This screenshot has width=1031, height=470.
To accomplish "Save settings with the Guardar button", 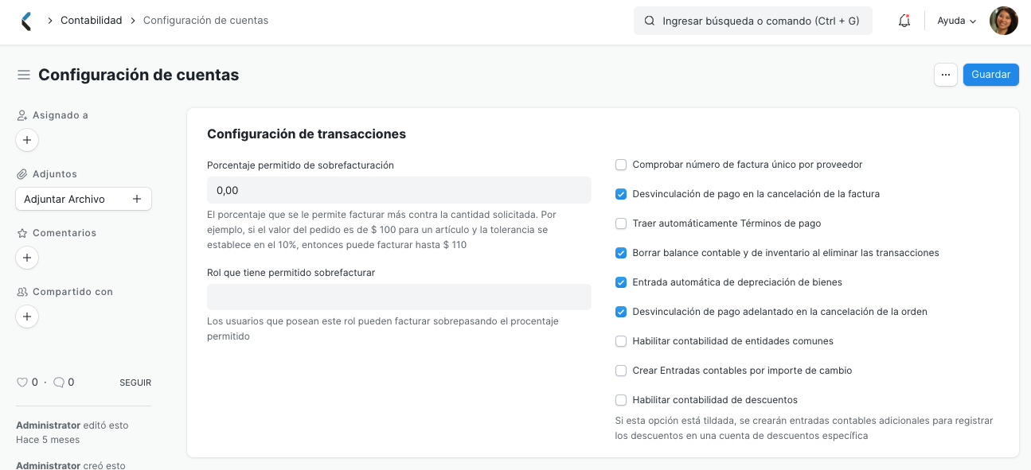I will coord(991,75).
